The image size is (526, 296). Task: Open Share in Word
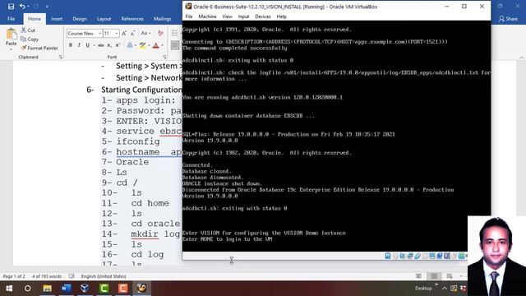(508, 19)
